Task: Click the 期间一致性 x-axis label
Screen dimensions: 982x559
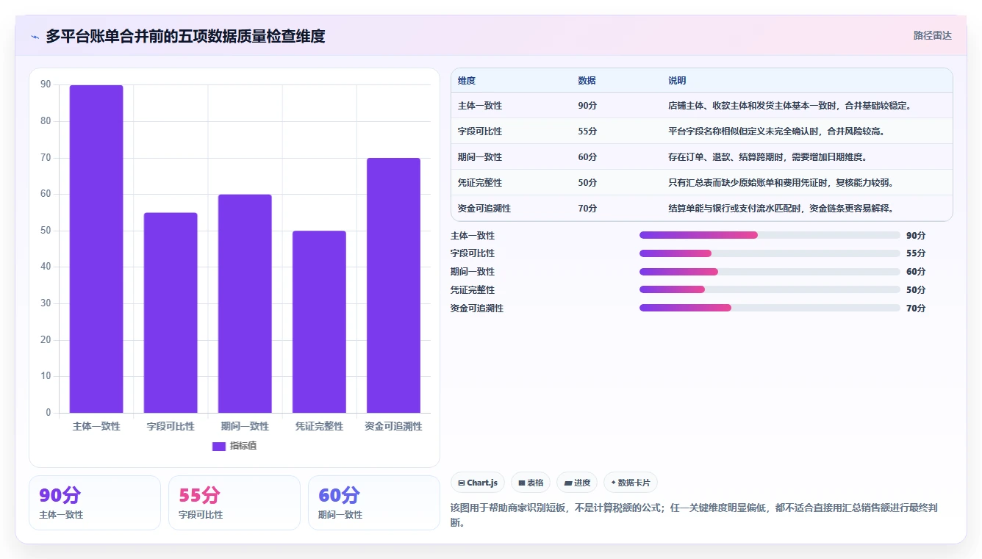Action: (x=245, y=426)
